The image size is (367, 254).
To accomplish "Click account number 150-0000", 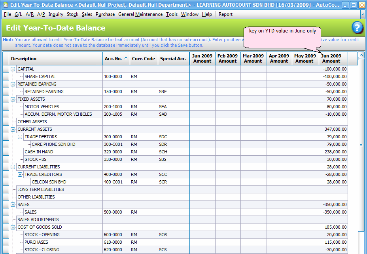I will (113, 92).
